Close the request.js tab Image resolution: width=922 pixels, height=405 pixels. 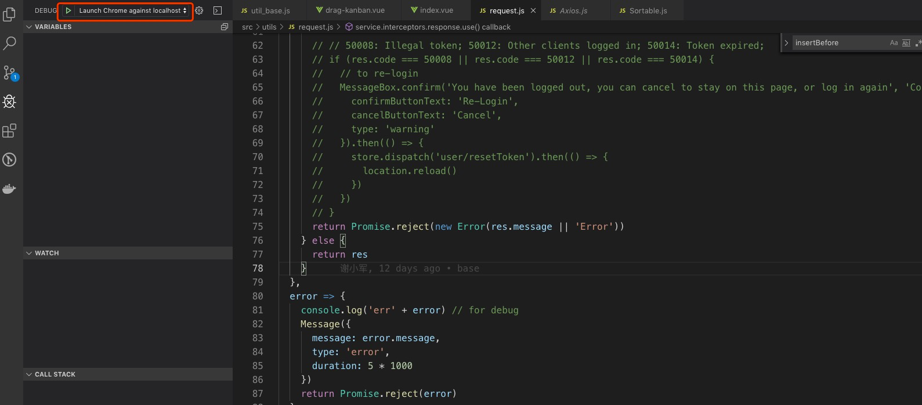pos(533,10)
